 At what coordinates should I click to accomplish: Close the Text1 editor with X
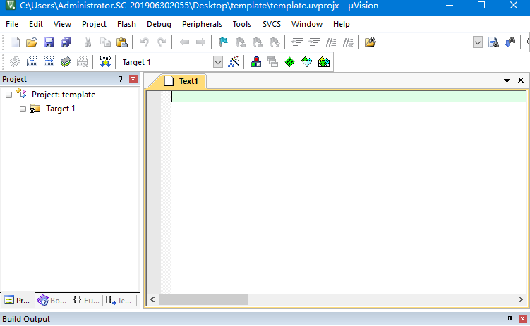click(x=521, y=80)
